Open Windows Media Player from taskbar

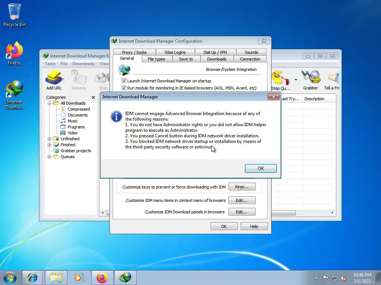click(78, 278)
